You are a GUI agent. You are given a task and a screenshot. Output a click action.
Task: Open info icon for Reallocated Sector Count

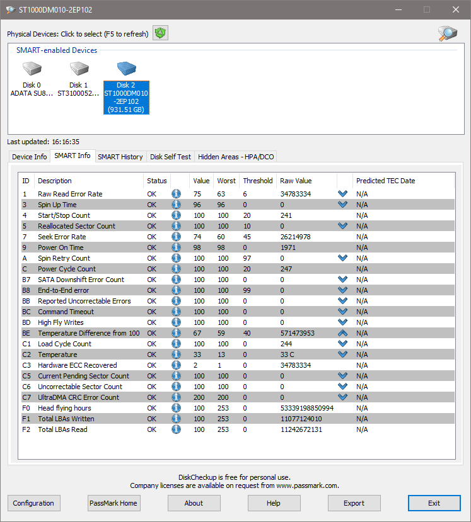(x=177, y=226)
